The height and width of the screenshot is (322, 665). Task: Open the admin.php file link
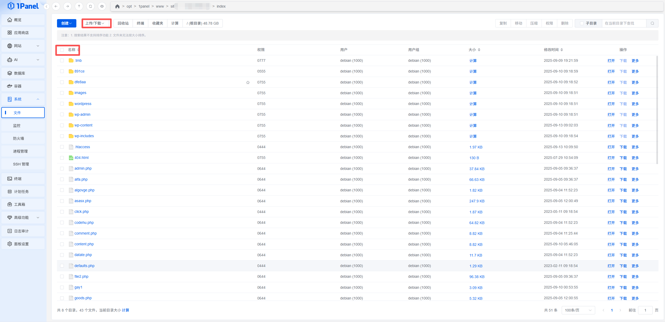(x=83, y=168)
